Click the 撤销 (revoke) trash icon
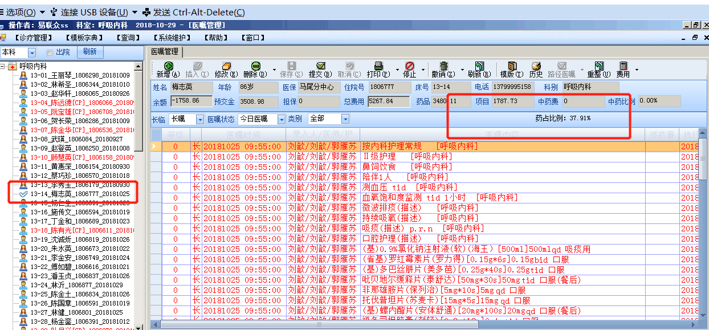The image size is (709, 330). tap(443, 66)
